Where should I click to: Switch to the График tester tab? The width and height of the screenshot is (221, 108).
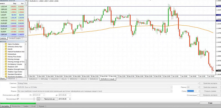point(26,106)
